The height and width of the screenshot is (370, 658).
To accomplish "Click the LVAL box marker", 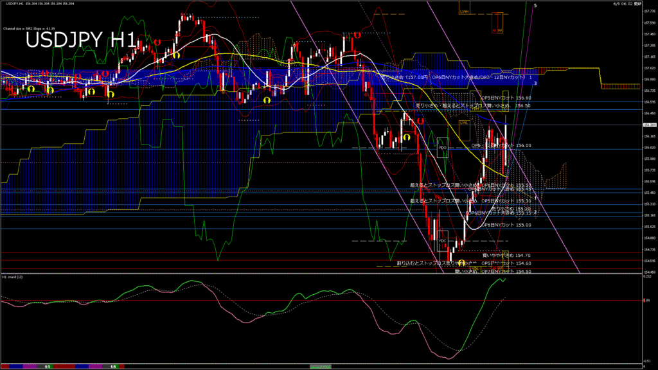I will tap(463, 121).
